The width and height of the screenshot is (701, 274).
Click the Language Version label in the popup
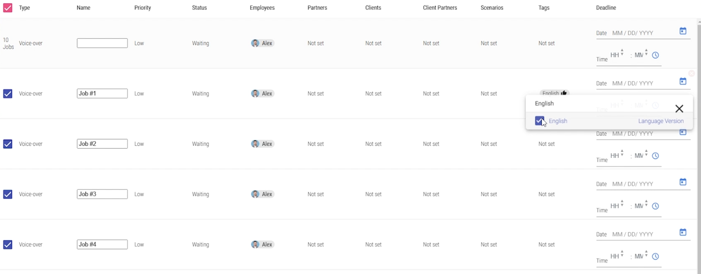661,121
